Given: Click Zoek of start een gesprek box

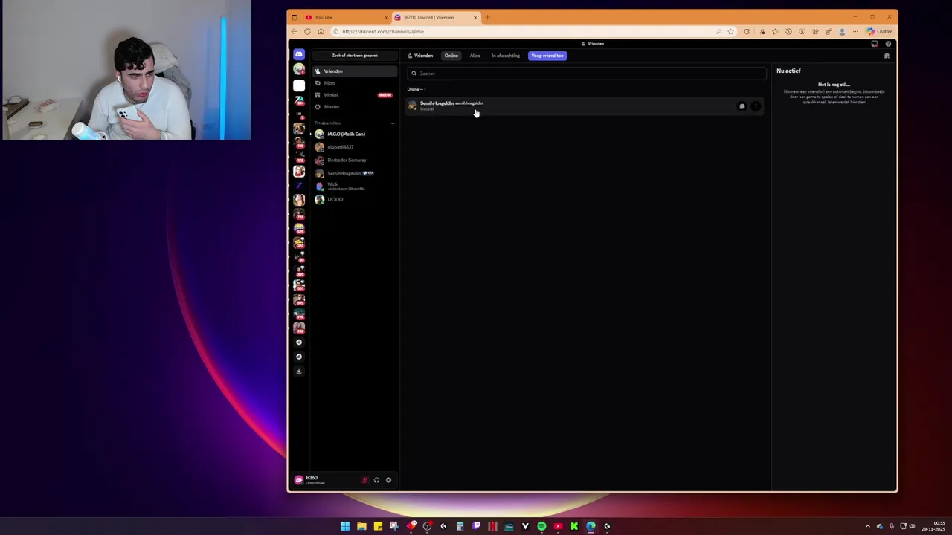Looking at the screenshot, I should (355, 56).
